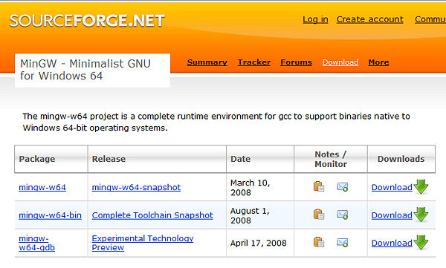
Task: Open notes icon for mingw-w64-gdb row
Action: pos(319,242)
